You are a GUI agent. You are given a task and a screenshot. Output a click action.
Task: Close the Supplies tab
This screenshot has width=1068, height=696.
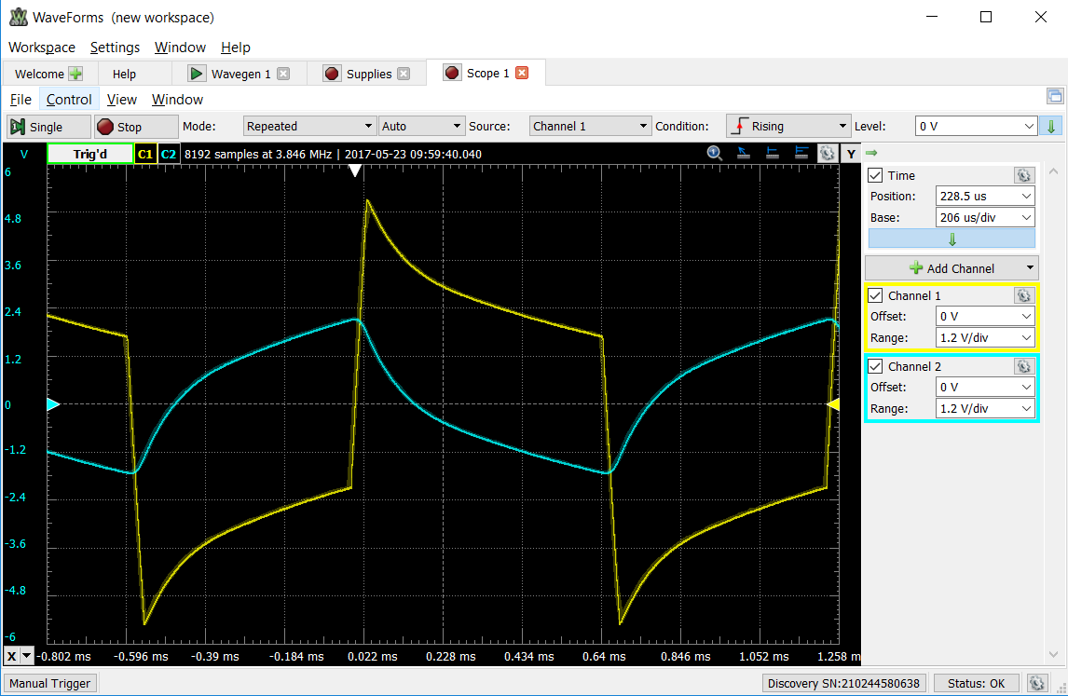[404, 74]
